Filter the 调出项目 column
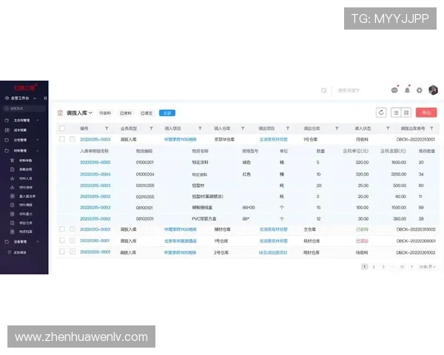444x355 pixels. 287,128
